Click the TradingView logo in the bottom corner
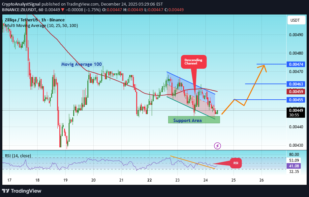Screen dimensions: 309x197 click(x=22, y=191)
